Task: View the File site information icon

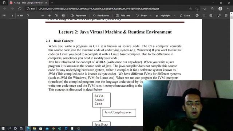Action: coord(31,9)
